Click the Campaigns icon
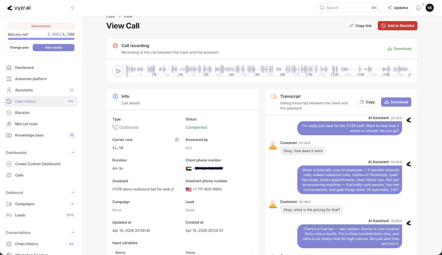 [9, 204]
